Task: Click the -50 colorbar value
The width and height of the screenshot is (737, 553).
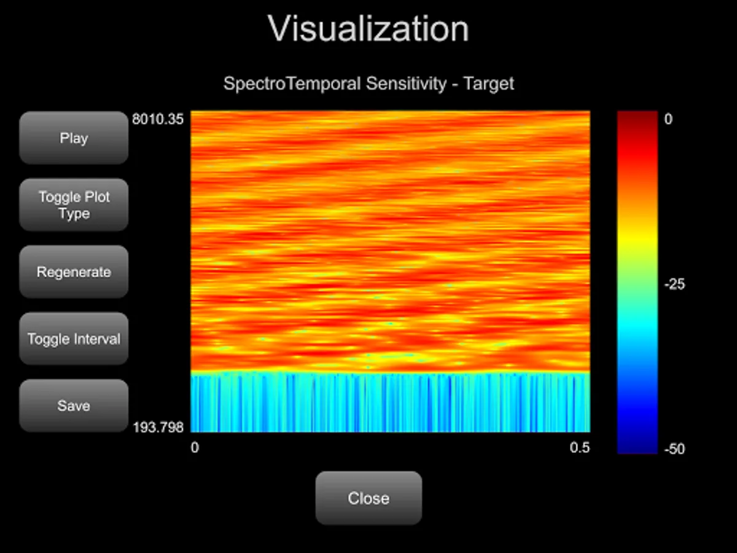Action: (x=675, y=449)
